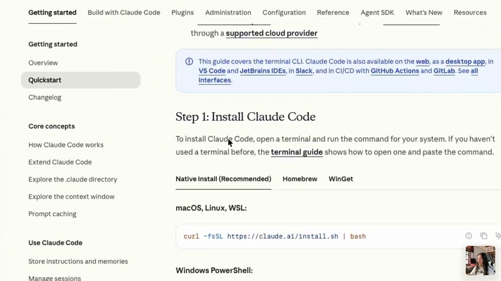
Task: Open the VS Code link
Action: (212, 71)
